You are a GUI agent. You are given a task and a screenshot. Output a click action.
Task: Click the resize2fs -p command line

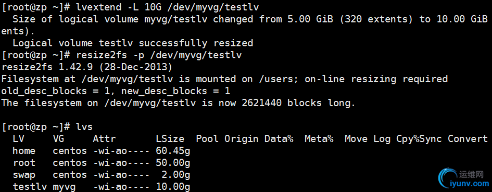click(122, 55)
